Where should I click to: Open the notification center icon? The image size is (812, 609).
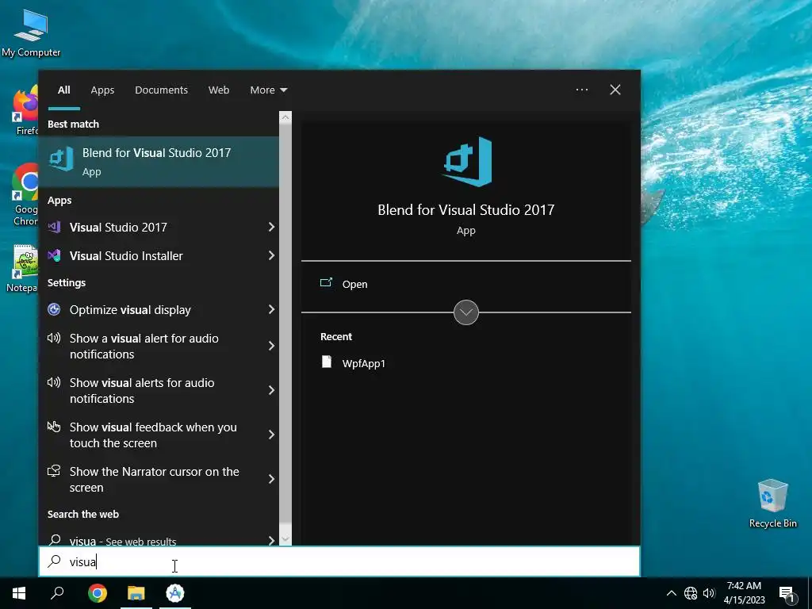pyautogui.click(x=787, y=594)
